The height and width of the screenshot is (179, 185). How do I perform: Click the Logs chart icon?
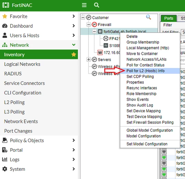5,159
